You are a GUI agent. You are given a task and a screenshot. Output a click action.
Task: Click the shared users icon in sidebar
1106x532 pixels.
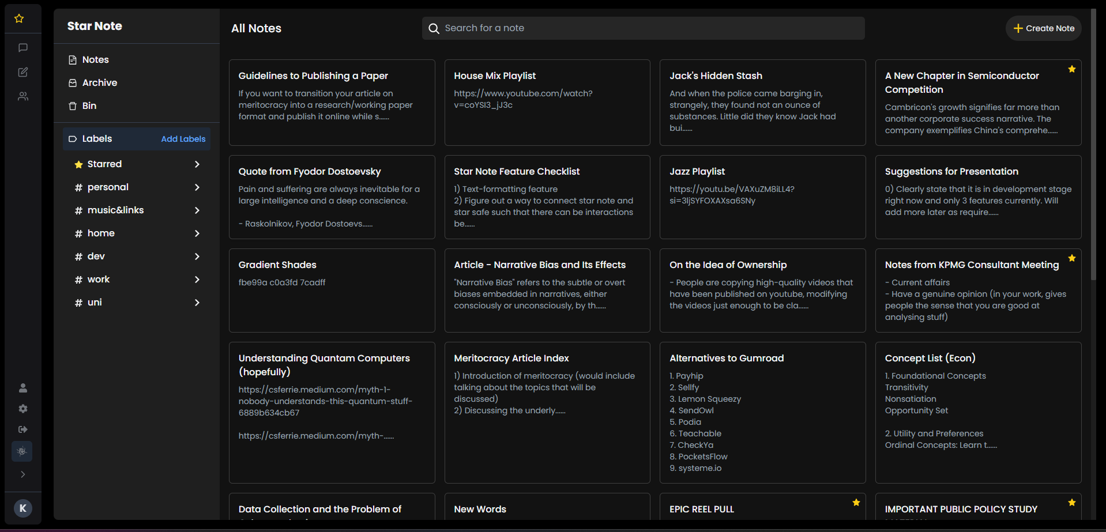click(x=22, y=96)
